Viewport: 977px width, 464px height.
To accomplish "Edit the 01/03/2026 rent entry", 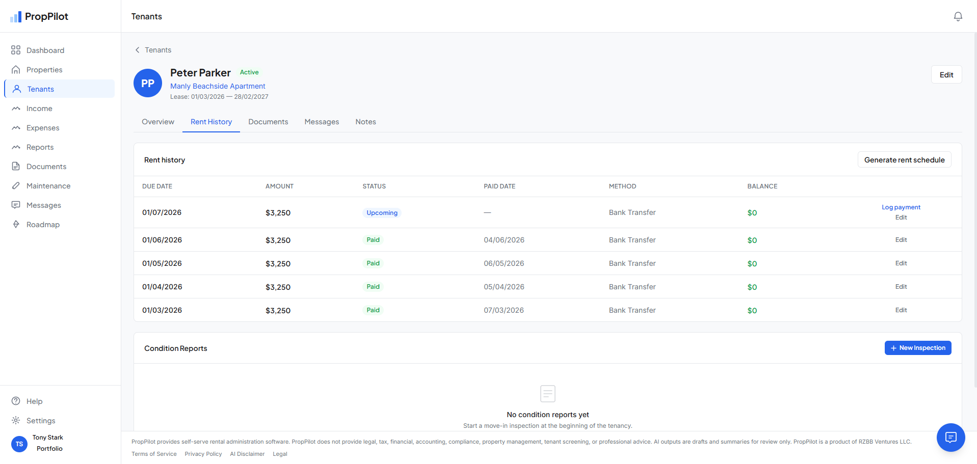I will point(901,310).
